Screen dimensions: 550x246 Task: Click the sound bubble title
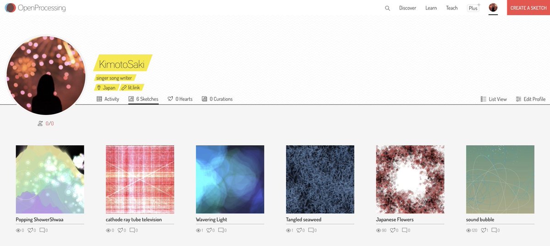[x=480, y=219]
